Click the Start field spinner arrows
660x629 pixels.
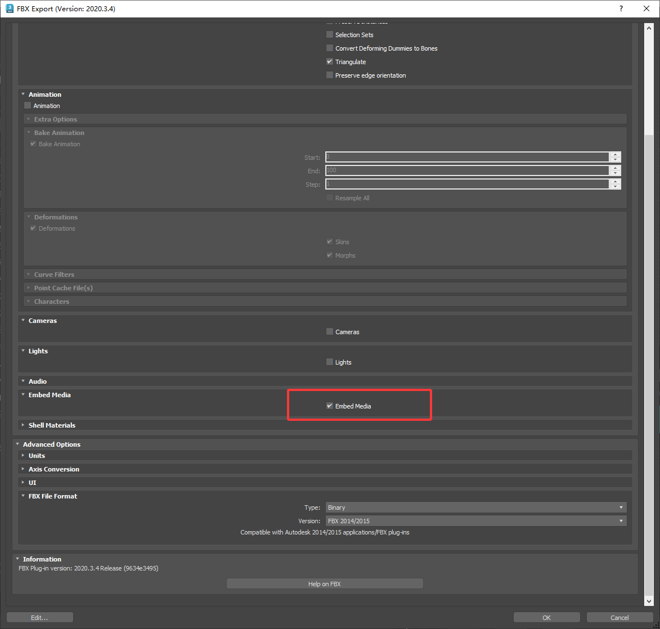click(x=616, y=157)
